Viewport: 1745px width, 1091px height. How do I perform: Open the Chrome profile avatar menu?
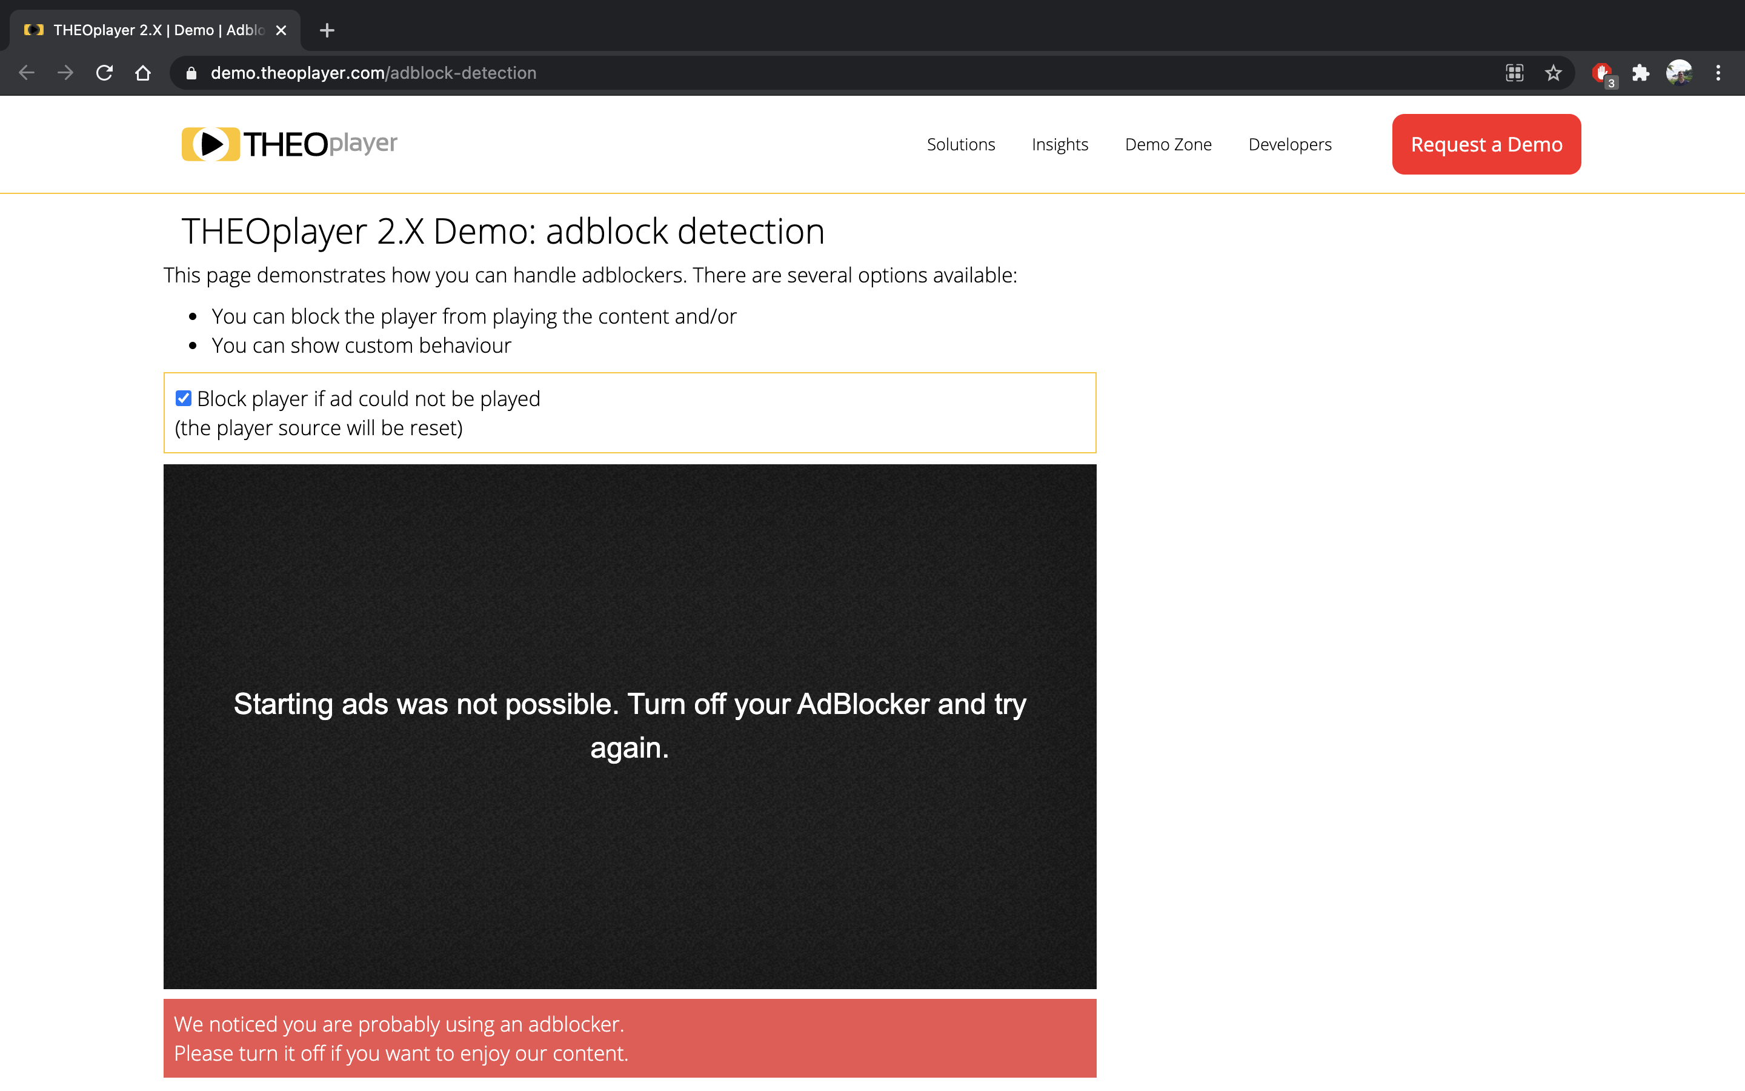coord(1680,72)
